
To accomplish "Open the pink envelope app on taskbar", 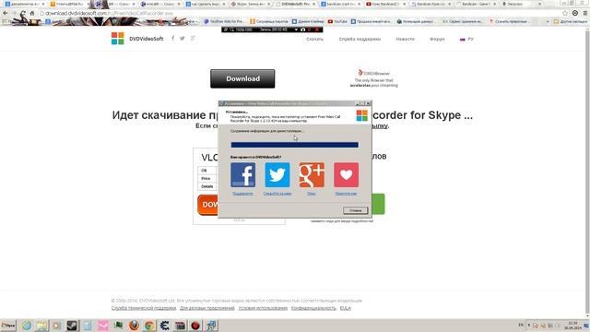I will tap(102, 326).
